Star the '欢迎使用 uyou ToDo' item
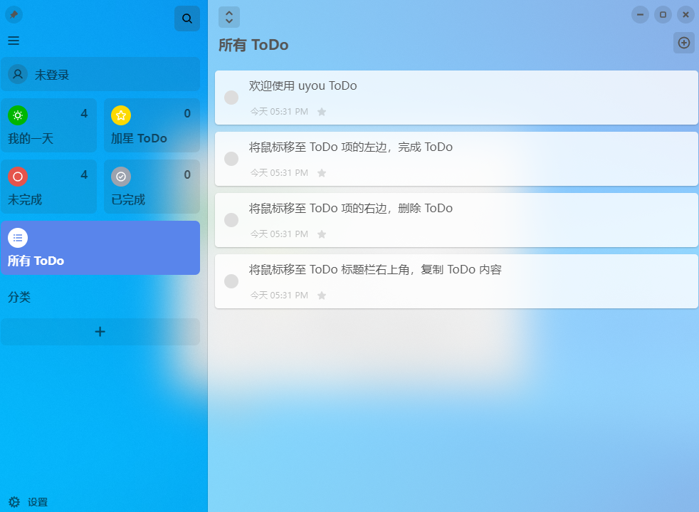The image size is (699, 512). [x=322, y=112]
